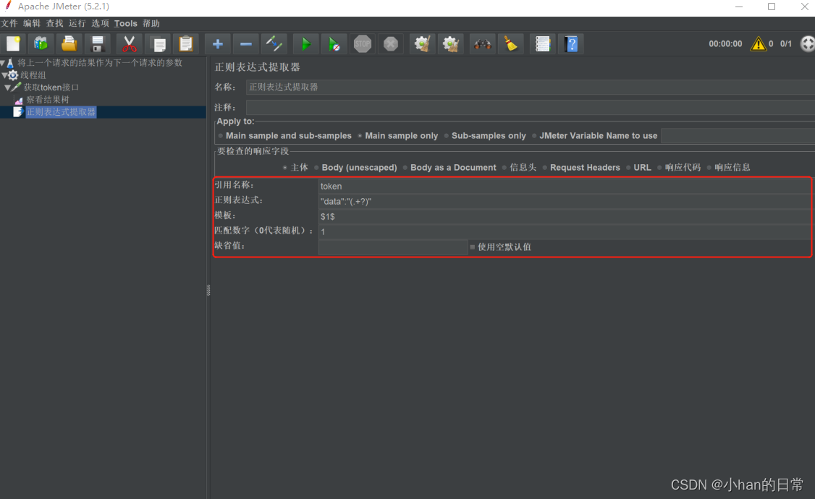Click the 缺省值 default value field
This screenshot has width=815, height=499.
pyautogui.click(x=393, y=247)
